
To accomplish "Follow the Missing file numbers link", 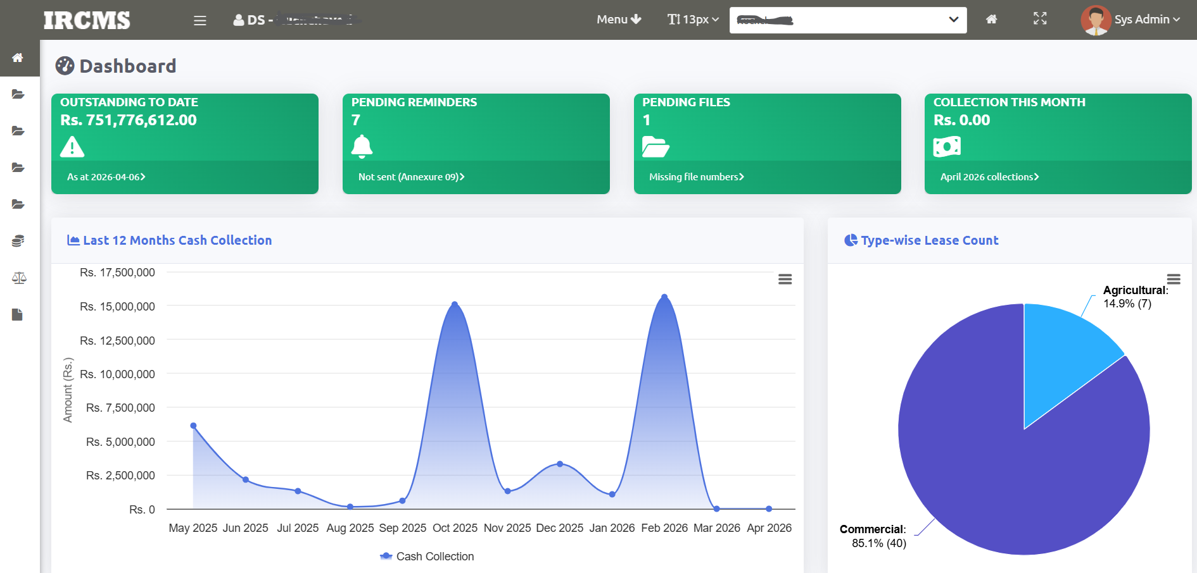I will tap(696, 177).
